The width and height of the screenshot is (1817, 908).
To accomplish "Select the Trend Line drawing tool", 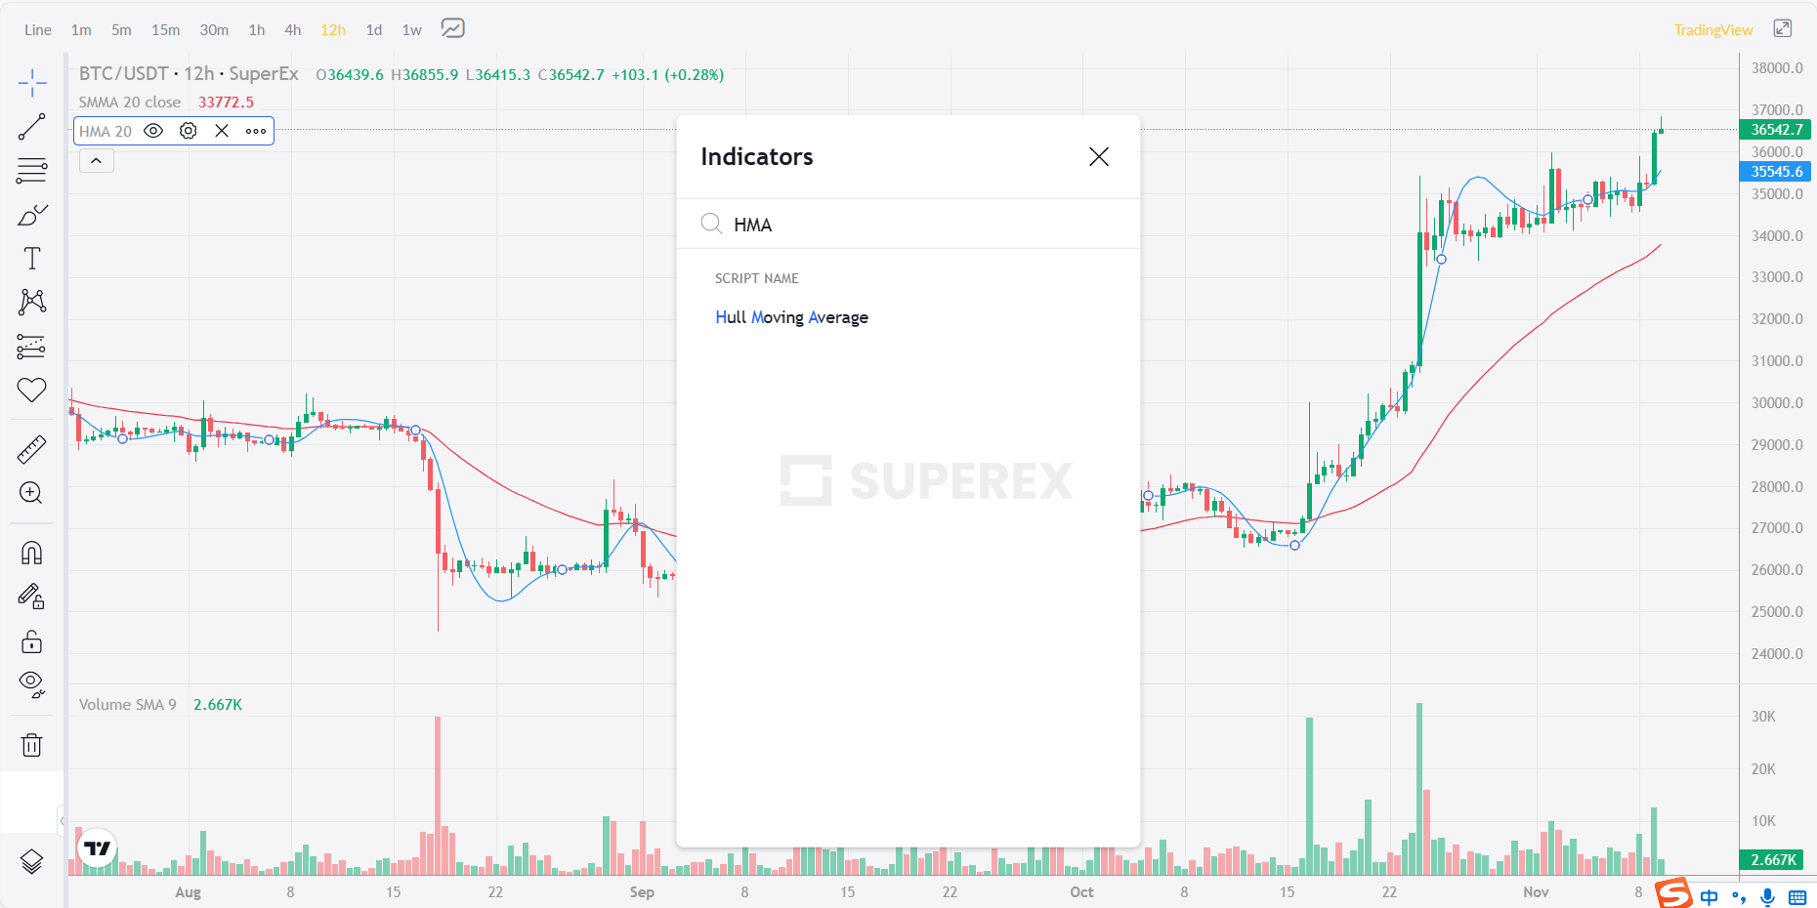I will coord(32,127).
